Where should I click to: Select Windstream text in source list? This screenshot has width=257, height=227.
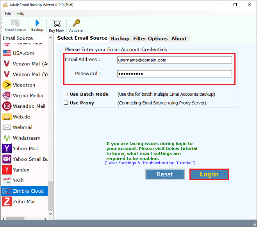point(27,138)
